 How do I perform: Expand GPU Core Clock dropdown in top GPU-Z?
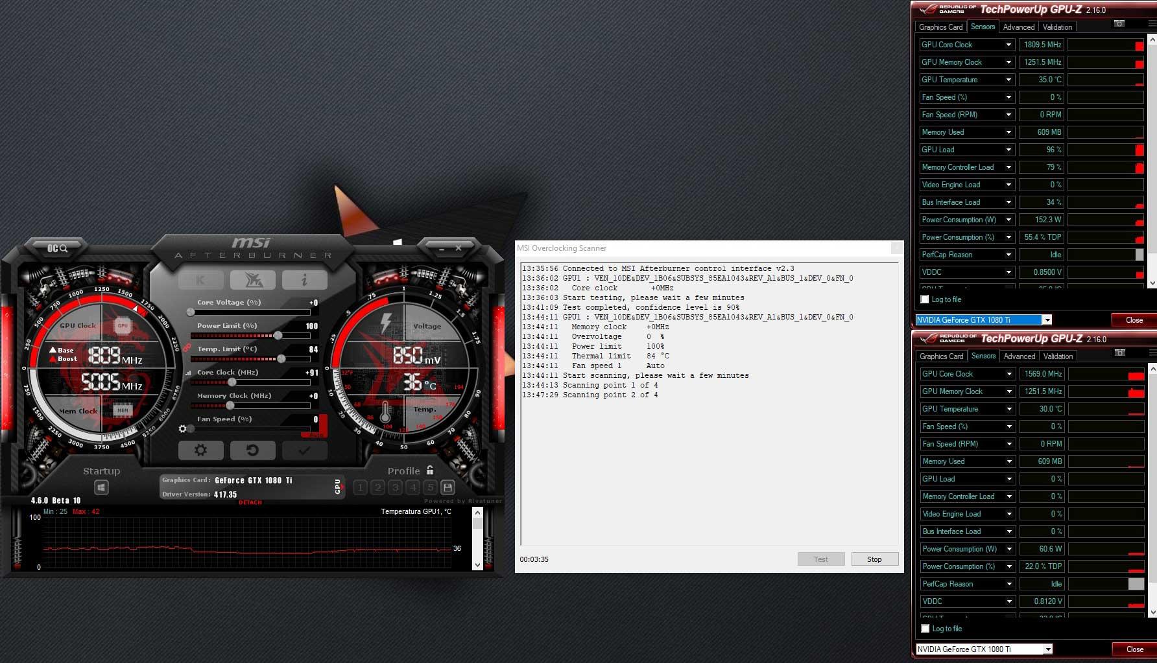click(x=1008, y=45)
